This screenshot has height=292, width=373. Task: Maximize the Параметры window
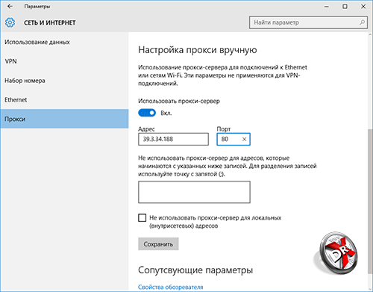coord(345,7)
